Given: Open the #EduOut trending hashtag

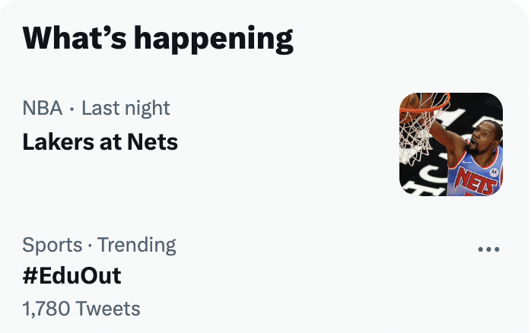Looking at the screenshot, I should (x=72, y=275).
